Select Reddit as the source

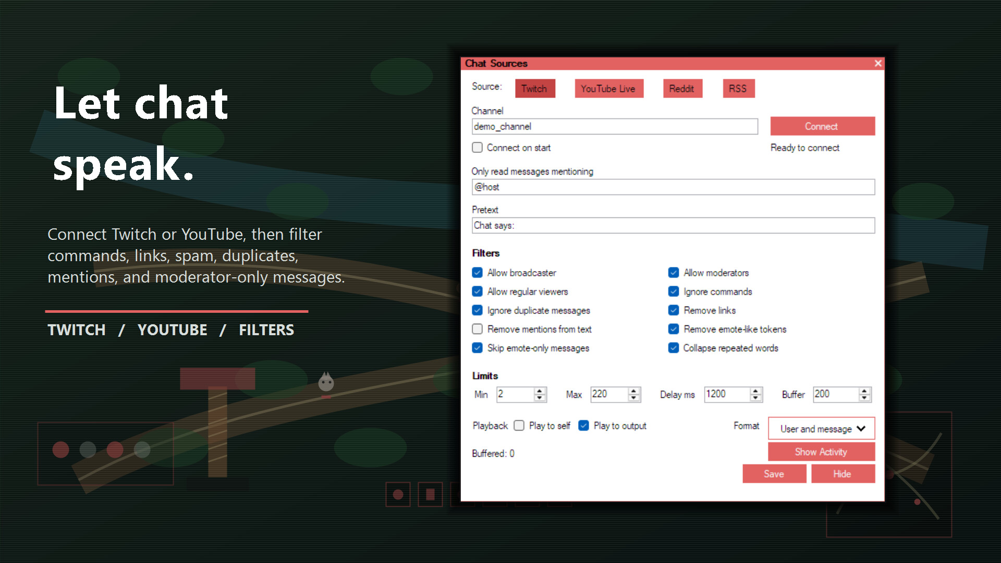tap(682, 89)
